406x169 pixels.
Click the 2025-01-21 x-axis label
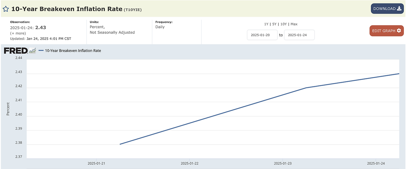(96, 163)
